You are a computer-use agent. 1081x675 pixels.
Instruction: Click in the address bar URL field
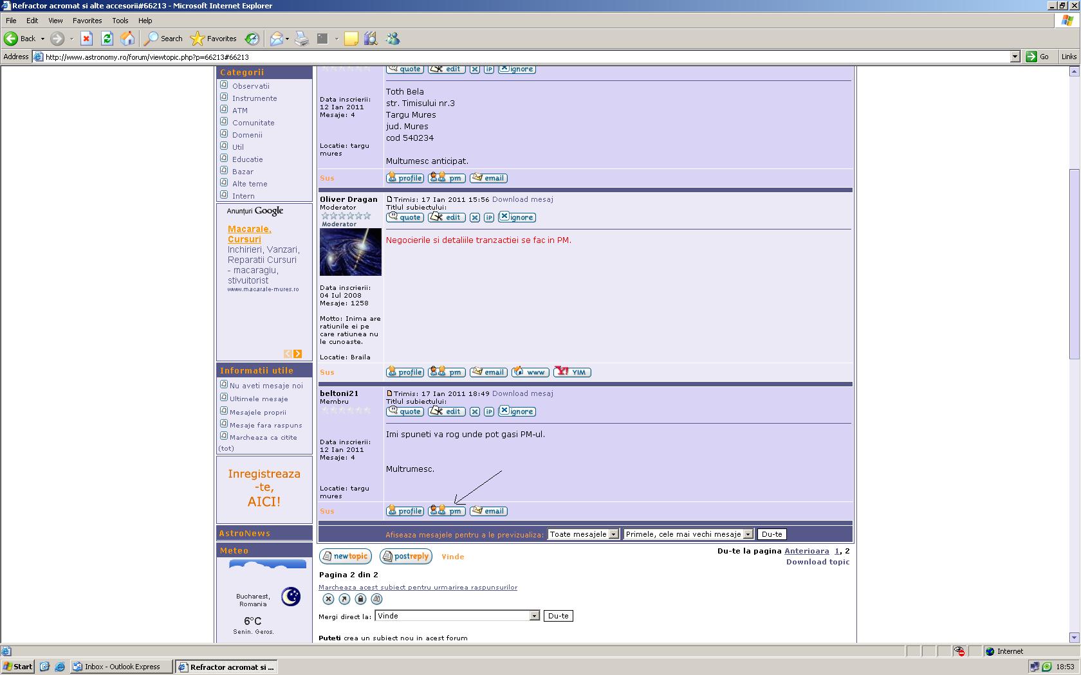click(x=515, y=57)
